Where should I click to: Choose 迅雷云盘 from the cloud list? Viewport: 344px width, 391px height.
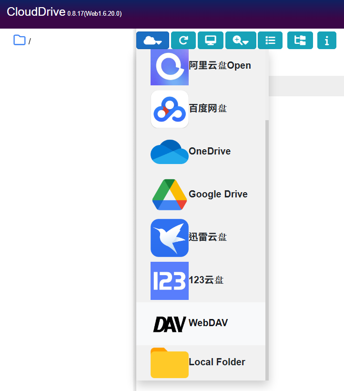point(201,237)
